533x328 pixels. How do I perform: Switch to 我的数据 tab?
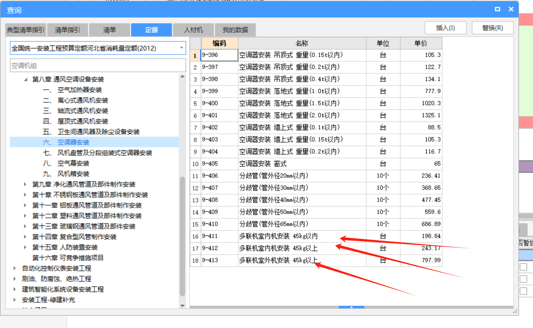click(235, 30)
